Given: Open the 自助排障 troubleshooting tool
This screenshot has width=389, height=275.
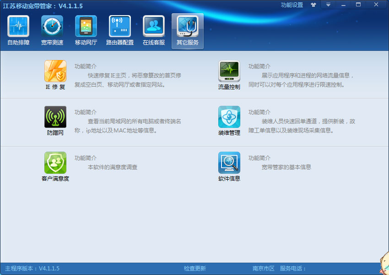Looking at the screenshot, I should (x=19, y=30).
